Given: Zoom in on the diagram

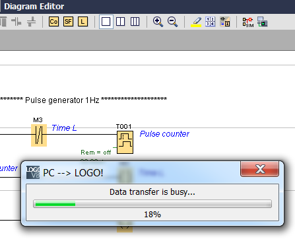Looking at the screenshot, I should coord(158,22).
